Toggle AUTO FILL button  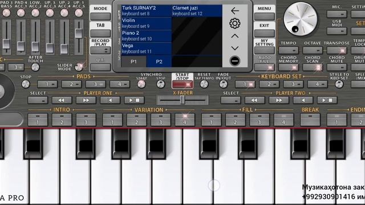point(264,67)
